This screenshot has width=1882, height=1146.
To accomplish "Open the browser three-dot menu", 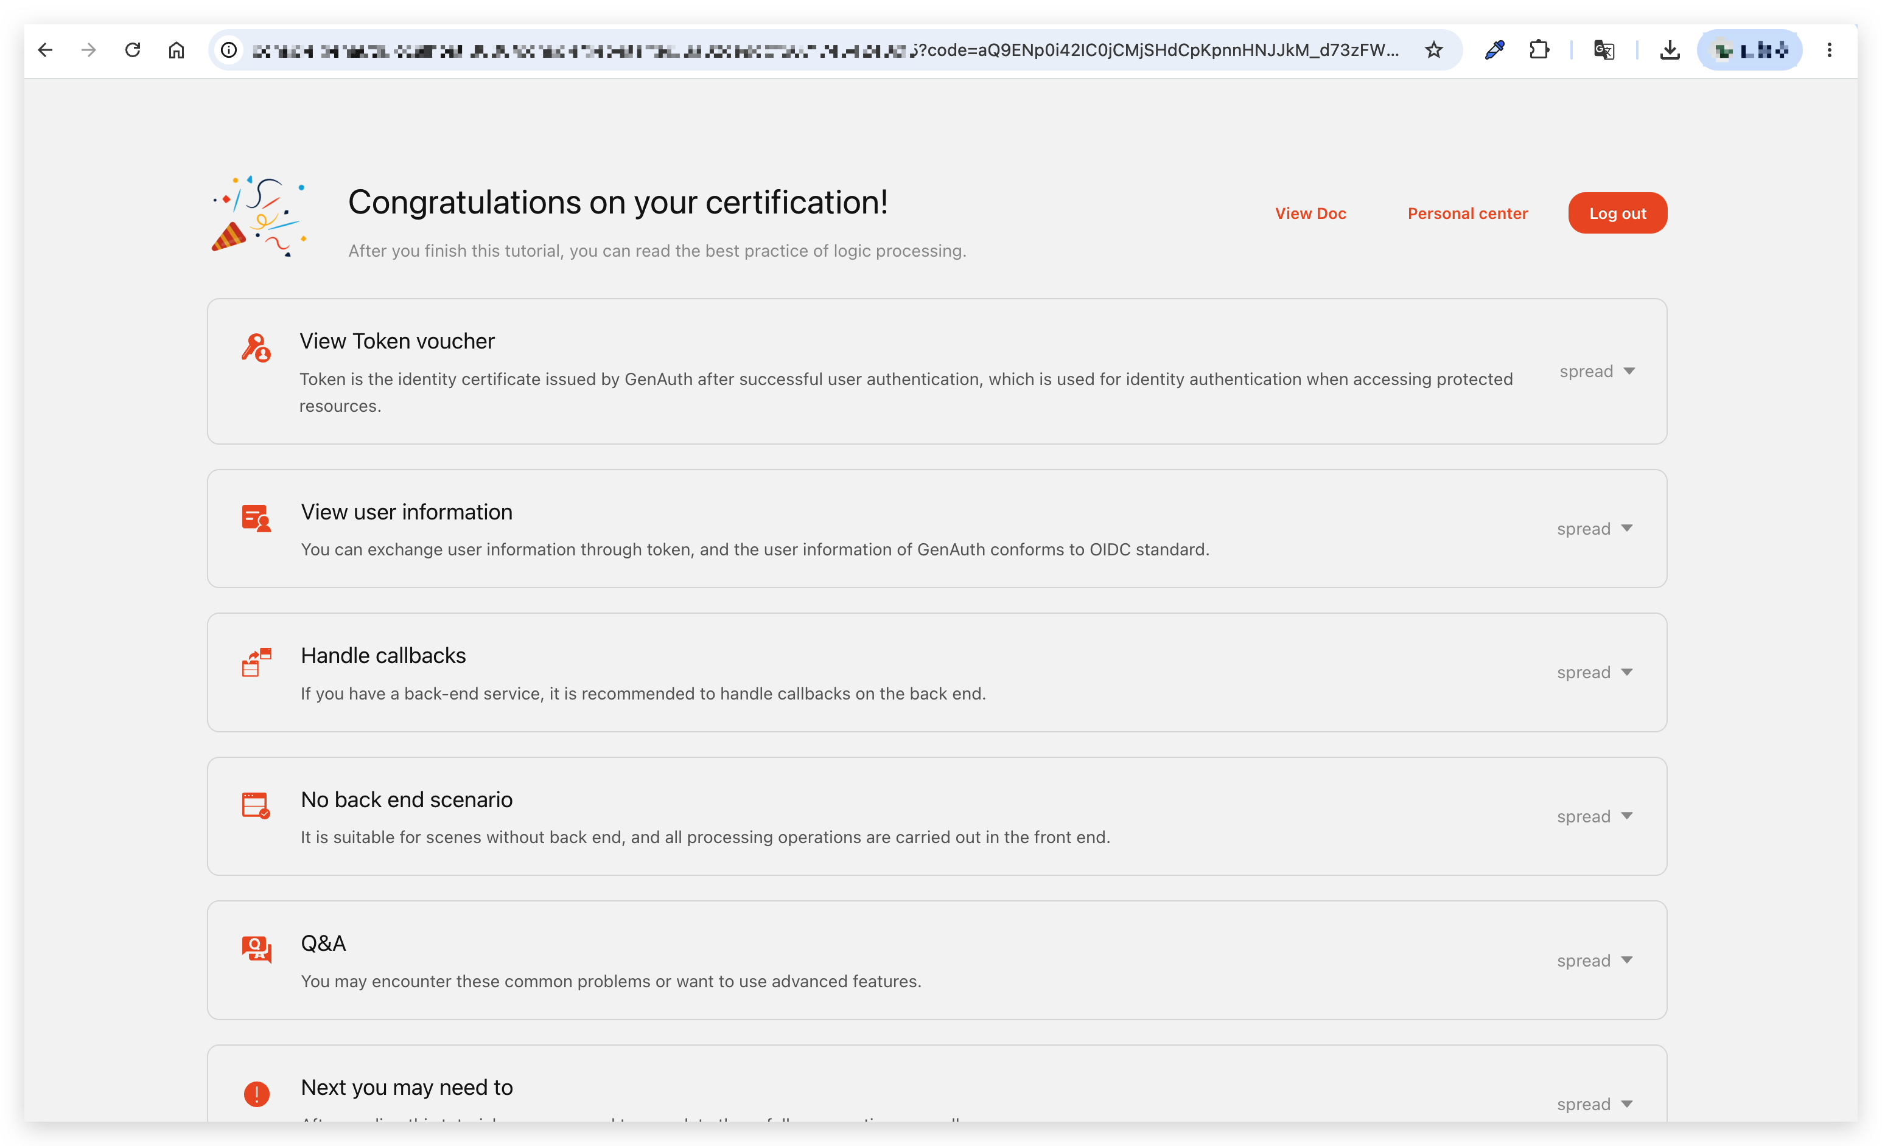I will (x=1828, y=50).
